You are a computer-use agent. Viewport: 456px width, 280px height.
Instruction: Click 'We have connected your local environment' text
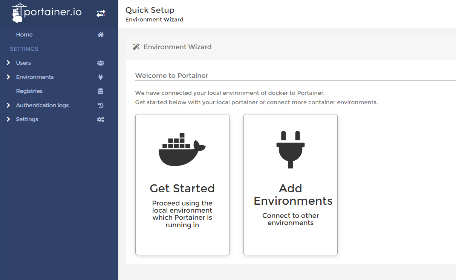tap(230, 93)
